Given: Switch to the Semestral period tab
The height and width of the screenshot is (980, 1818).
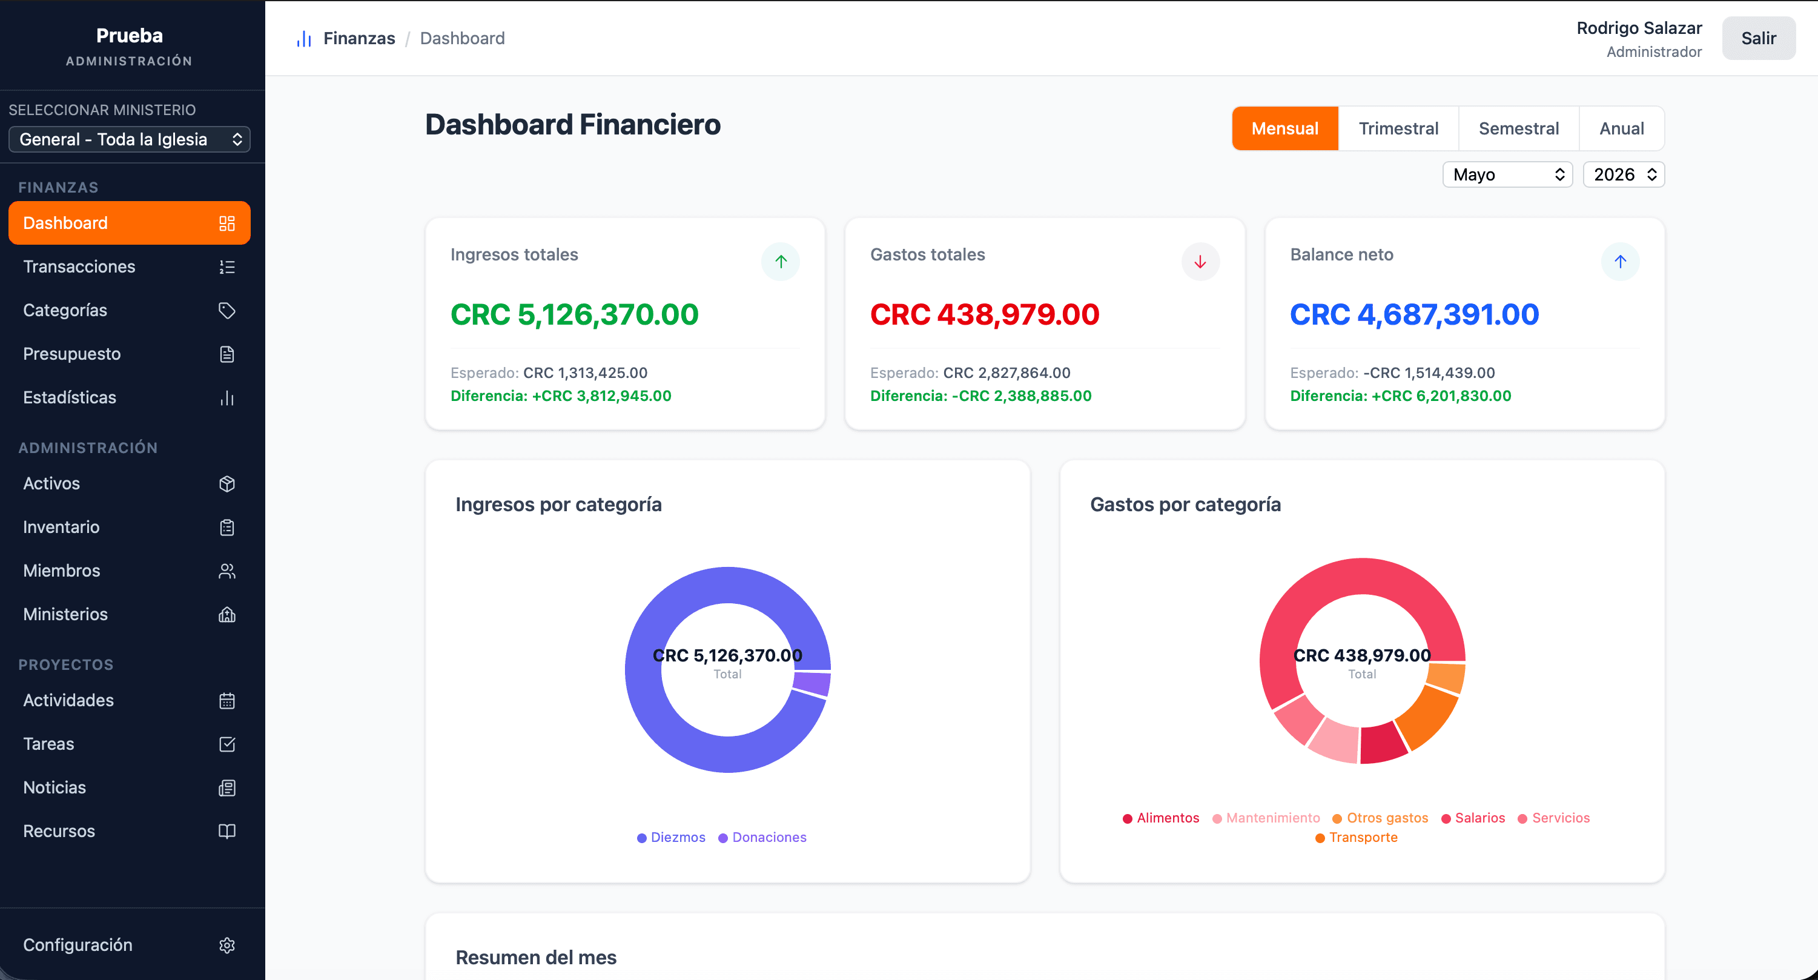Looking at the screenshot, I should pos(1518,128).
